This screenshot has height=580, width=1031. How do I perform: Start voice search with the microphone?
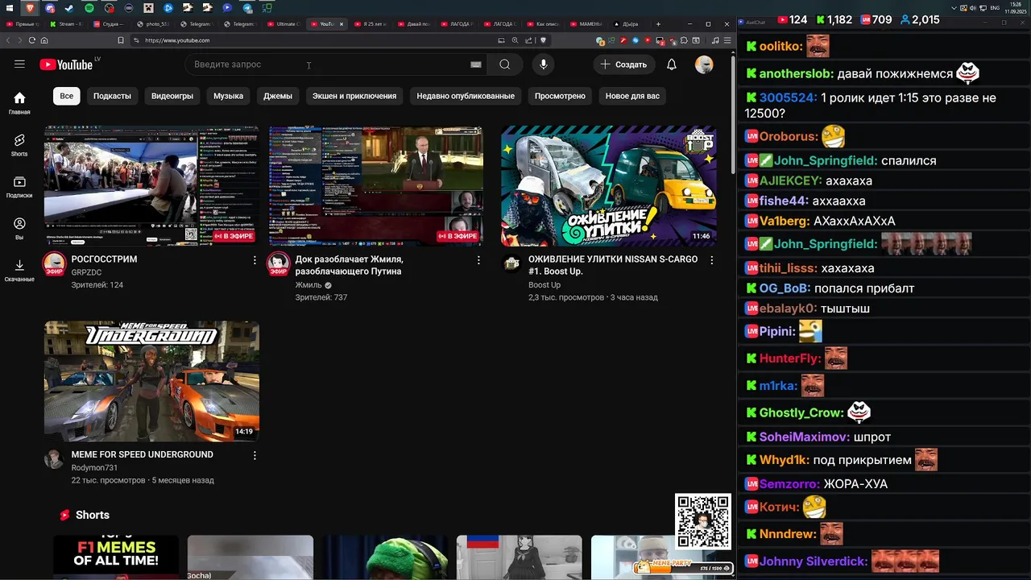tap(544, 64)
